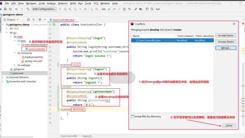Open Git history clock icon
The width and height of the screenshot is (245, 138).
tap(125, 9)
